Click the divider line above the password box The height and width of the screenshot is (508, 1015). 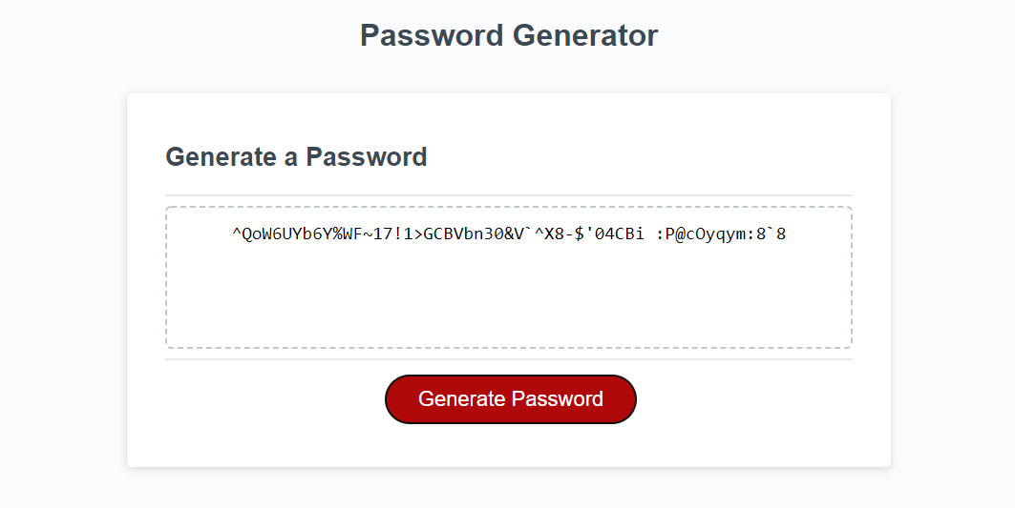point(509,195)
